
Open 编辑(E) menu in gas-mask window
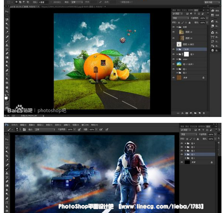(23, 125)
